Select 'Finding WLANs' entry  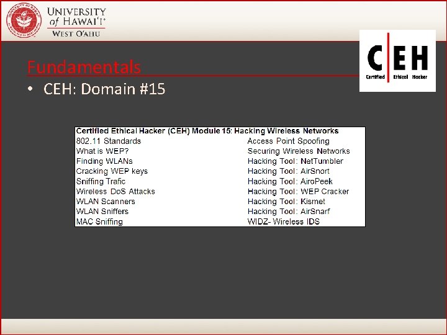point(104,161)
